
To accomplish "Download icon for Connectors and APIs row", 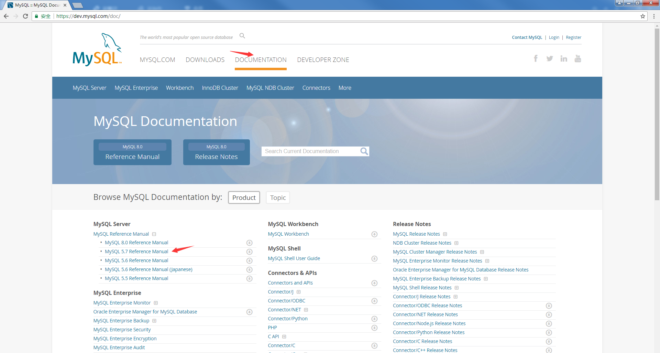I will [x=375, y=283].
